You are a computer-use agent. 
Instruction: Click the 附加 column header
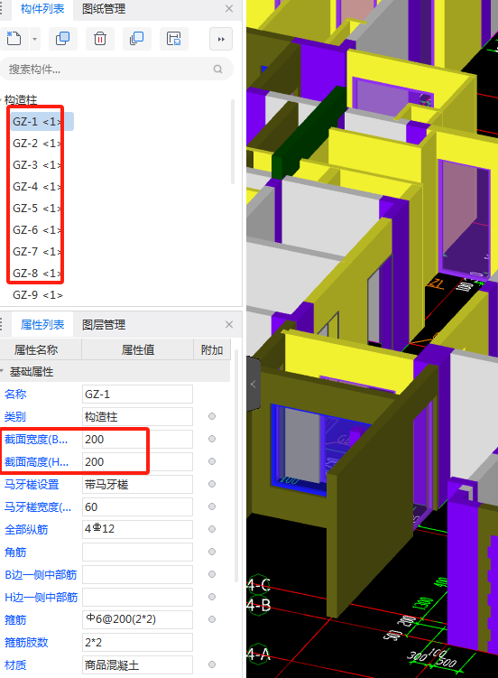pyautogui.click(x=212, y=349)
